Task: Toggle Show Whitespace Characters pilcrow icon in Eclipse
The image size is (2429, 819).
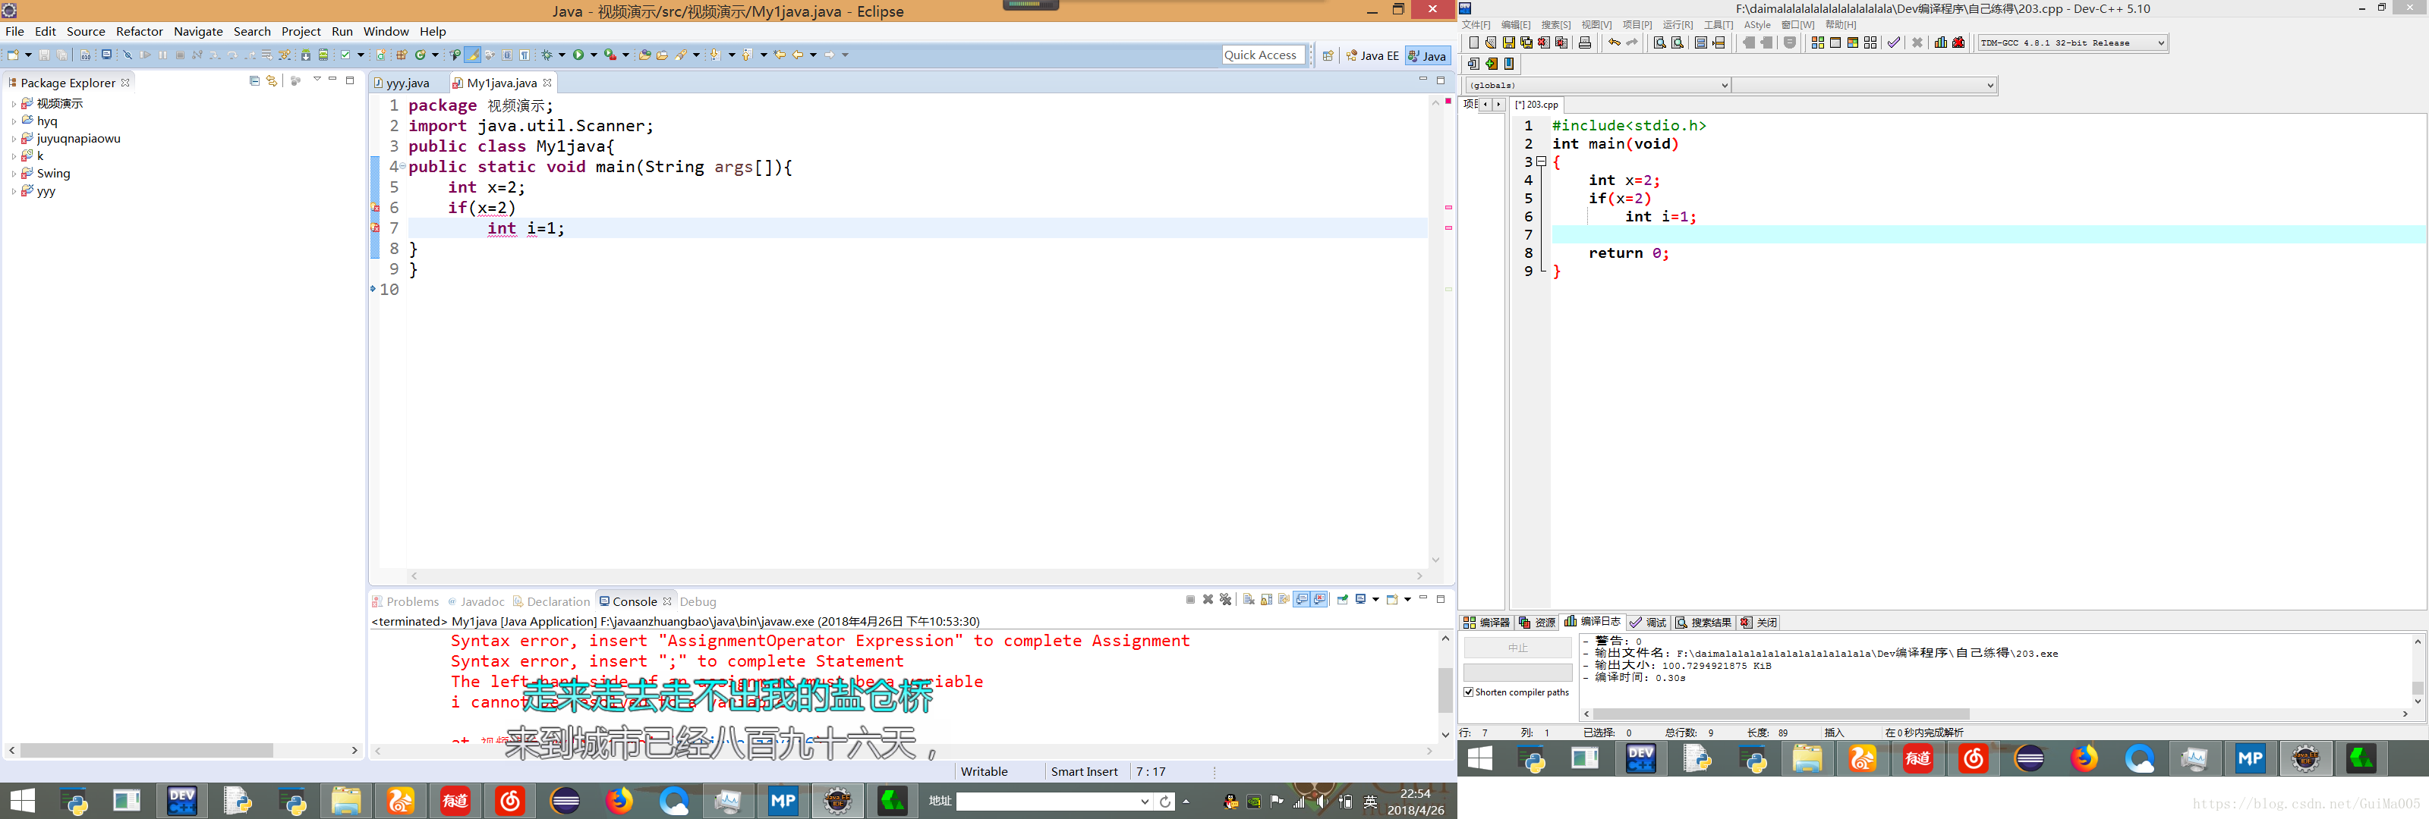Action: coord(525,55)
